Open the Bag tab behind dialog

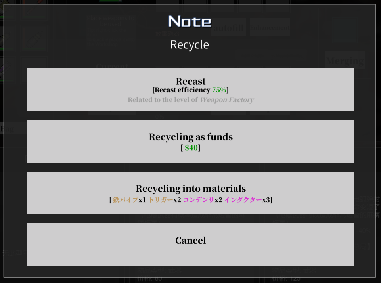7,128
